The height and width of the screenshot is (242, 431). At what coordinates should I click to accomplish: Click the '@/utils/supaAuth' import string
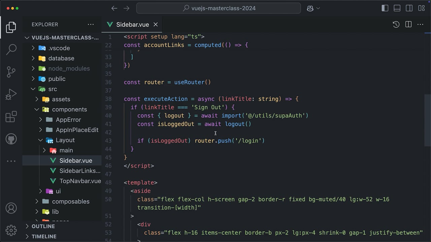pyautogui.click(x=277, y=116)
